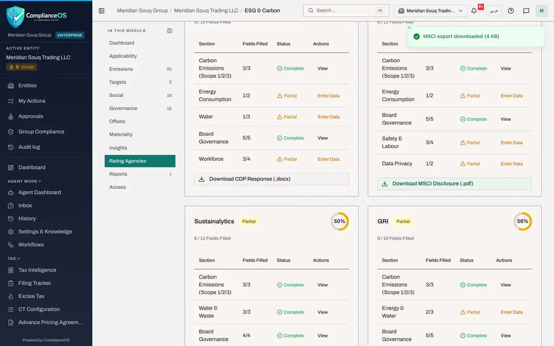Download MSCI Disclosure pdf
The width and height of the screenshot is (554, 346).
pyautogui.click(x=454, y=184)
